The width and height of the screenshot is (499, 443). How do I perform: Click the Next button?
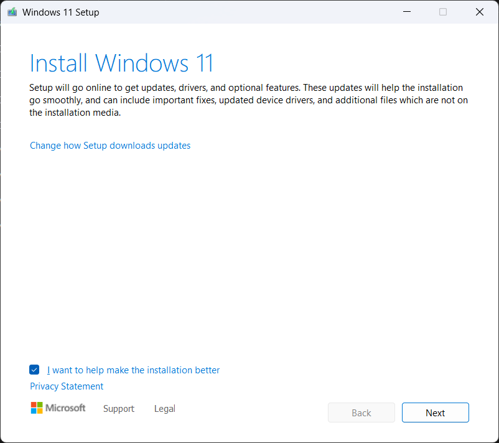click(436, 413)
